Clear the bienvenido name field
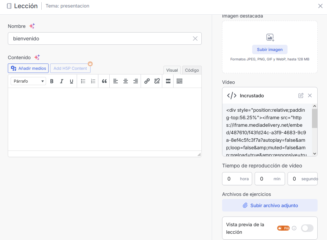The image size is (327, 240). (195, 38)
